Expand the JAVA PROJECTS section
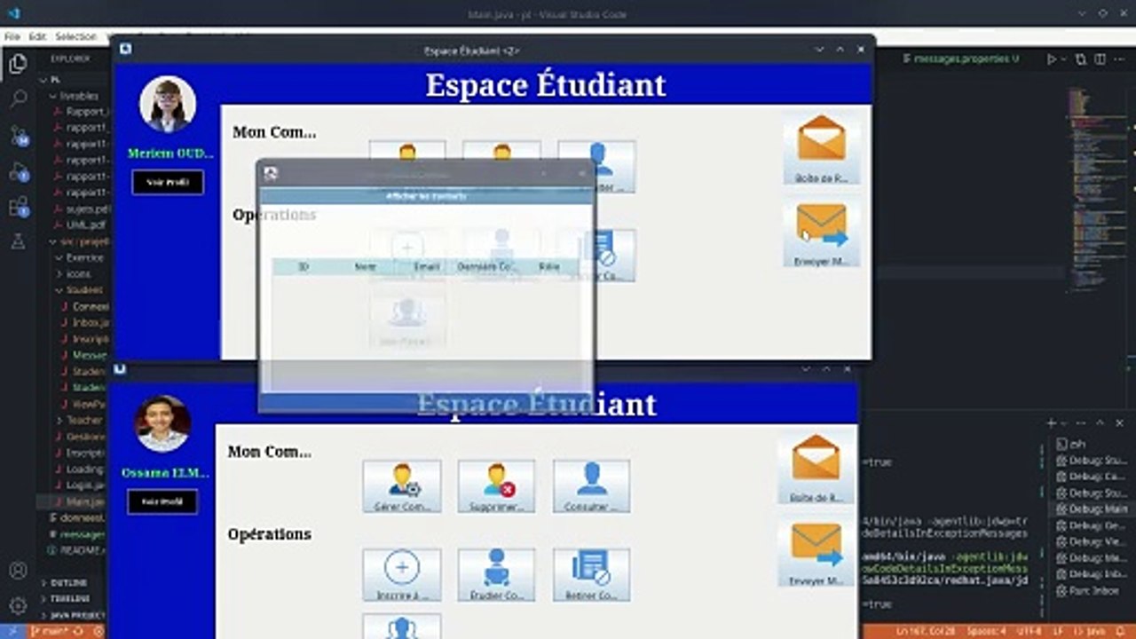Screen dimensions: 1136x639 75,615
